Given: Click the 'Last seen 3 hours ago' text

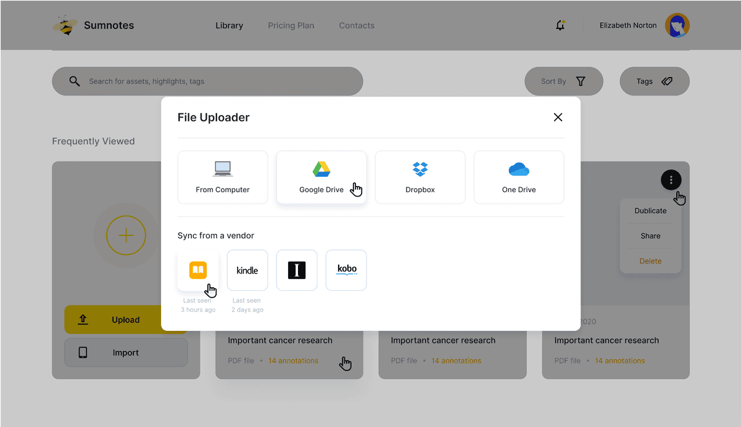Looking at the screenshot, I should click(198, 305).
